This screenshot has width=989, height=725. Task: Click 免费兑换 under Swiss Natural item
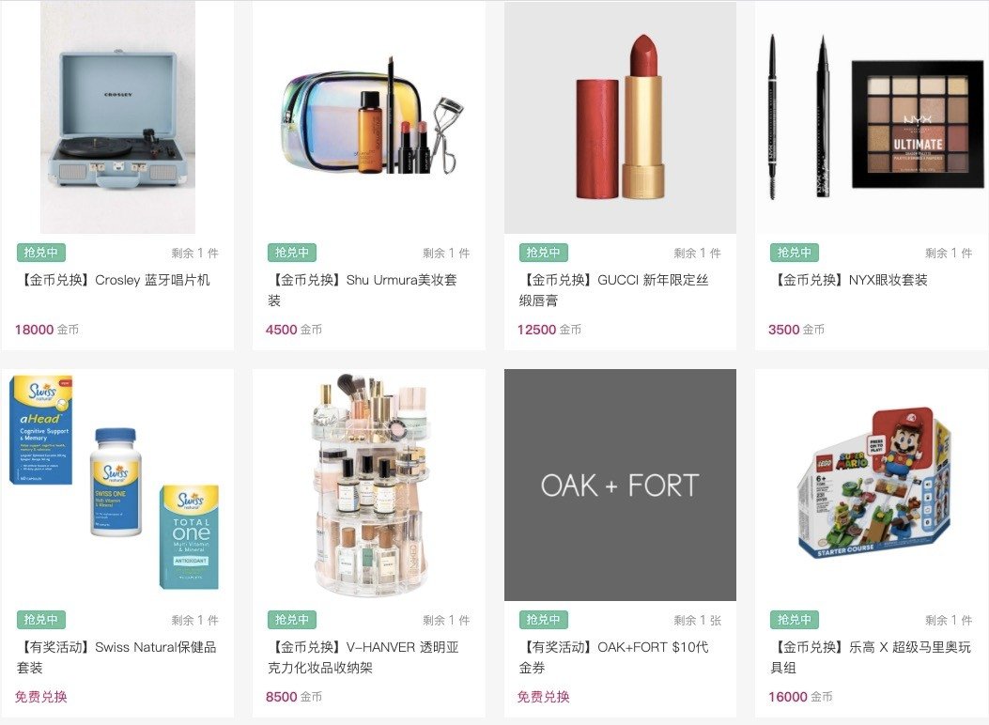pos(41,697)
